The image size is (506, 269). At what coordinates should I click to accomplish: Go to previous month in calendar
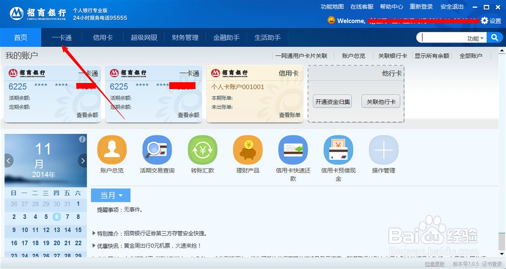coord(9,160)
